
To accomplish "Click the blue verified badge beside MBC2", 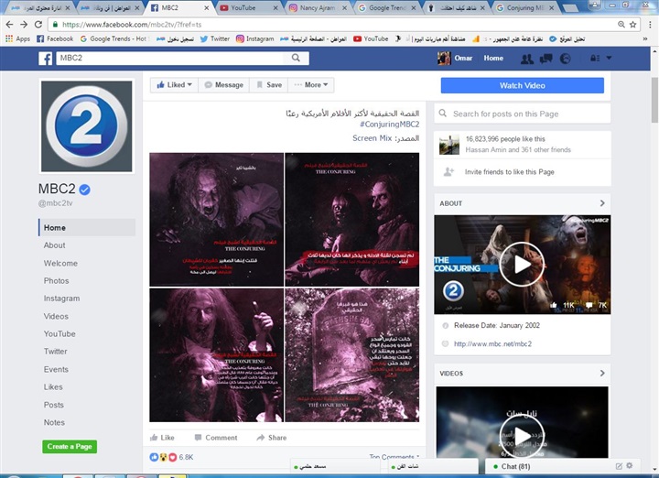I will tap(84, 190).
